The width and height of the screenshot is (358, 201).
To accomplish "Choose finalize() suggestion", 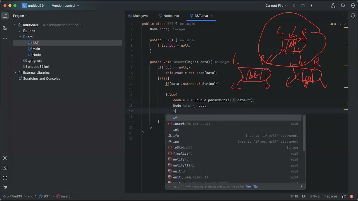I will point(234,154).
